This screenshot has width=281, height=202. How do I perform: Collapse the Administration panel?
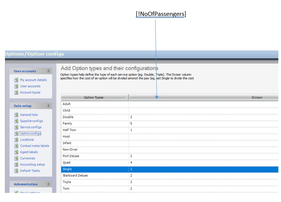tap(48, 184)
